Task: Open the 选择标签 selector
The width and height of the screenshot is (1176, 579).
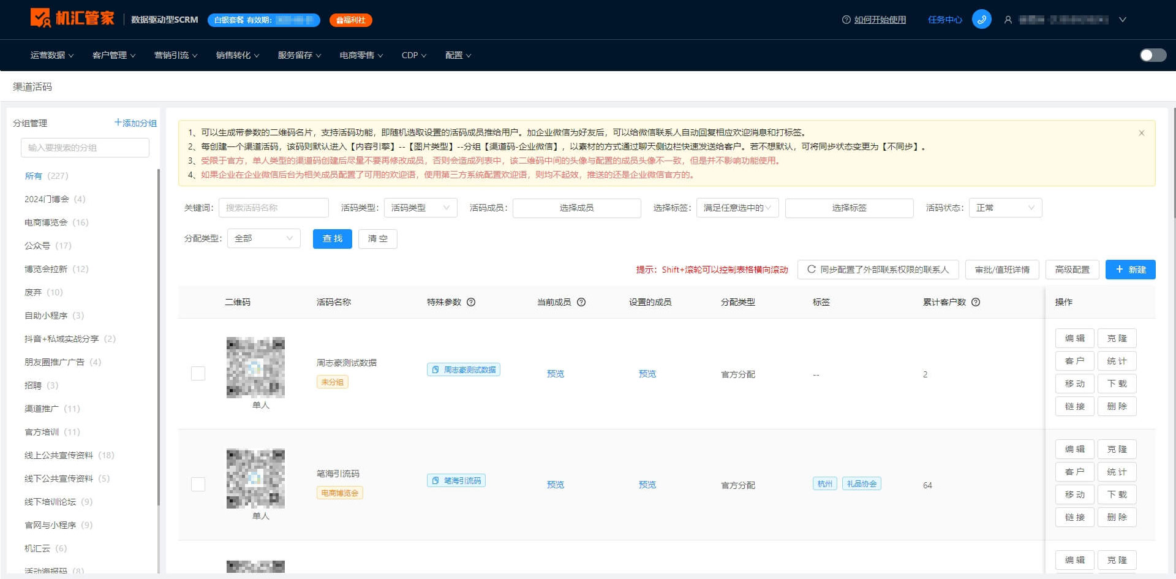Action: coord(849,208)
